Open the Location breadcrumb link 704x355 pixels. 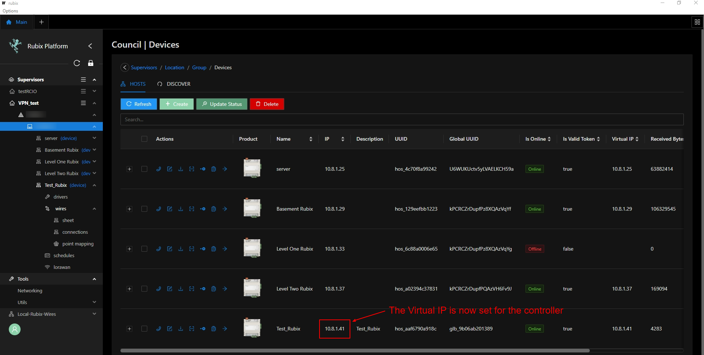pos(174,67)
